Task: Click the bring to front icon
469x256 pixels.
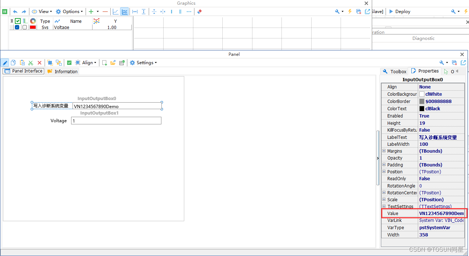Action: coord(50,63)
